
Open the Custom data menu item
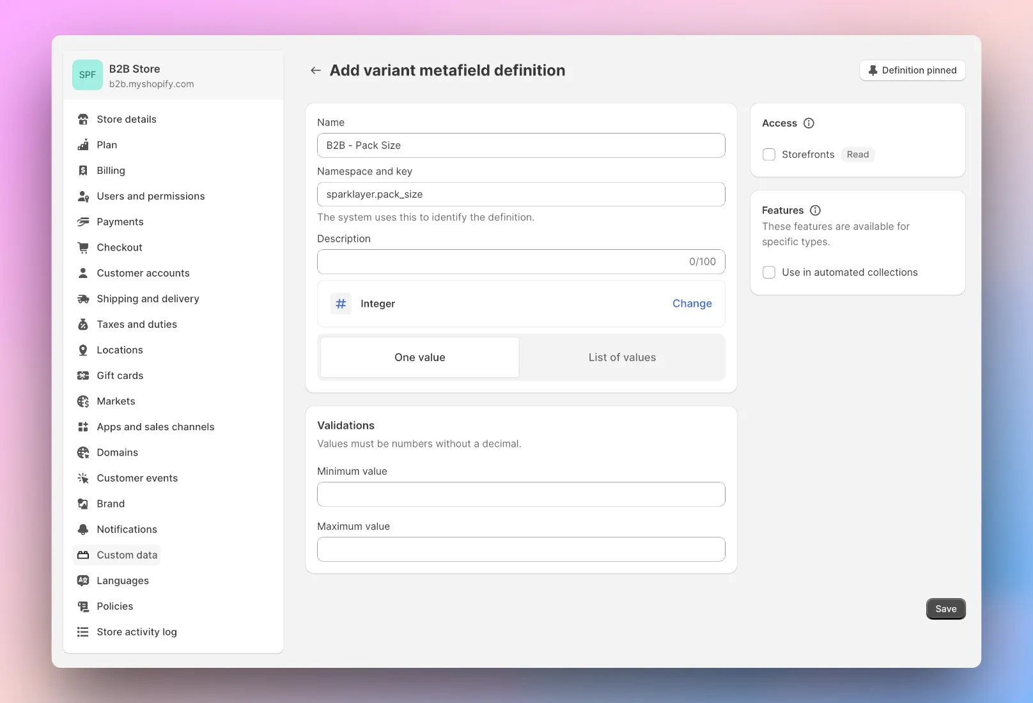116,555
